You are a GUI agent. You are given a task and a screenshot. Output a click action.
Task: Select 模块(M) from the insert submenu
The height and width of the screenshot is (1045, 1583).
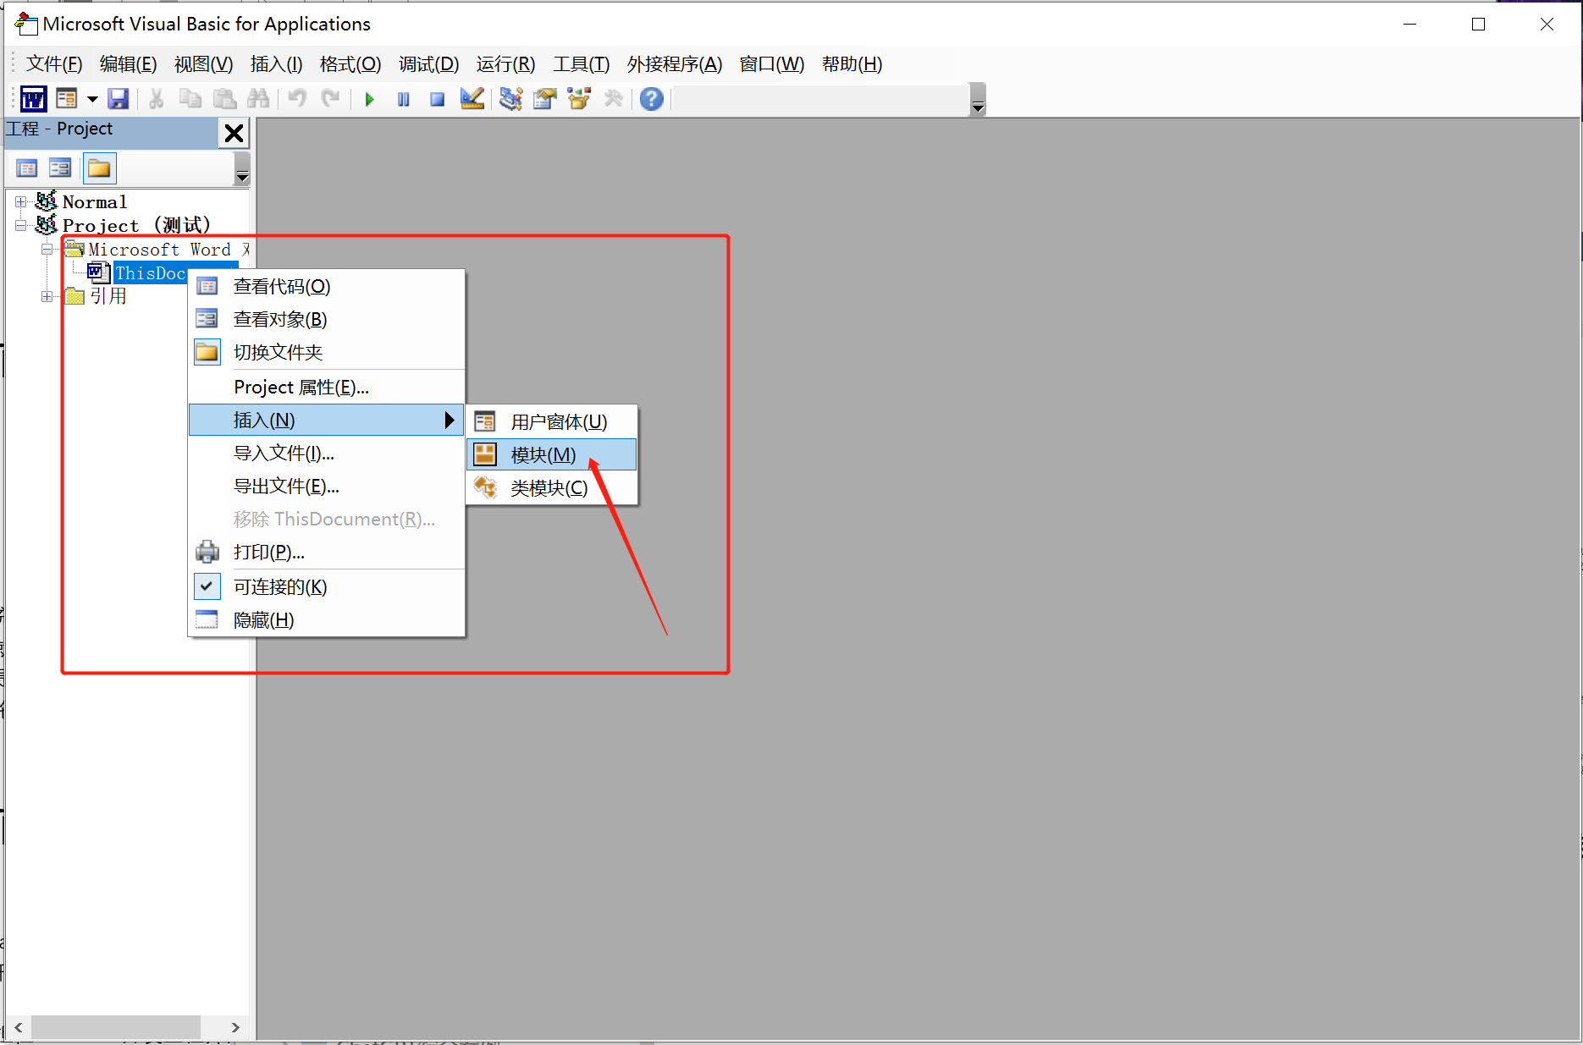point(543,455)
